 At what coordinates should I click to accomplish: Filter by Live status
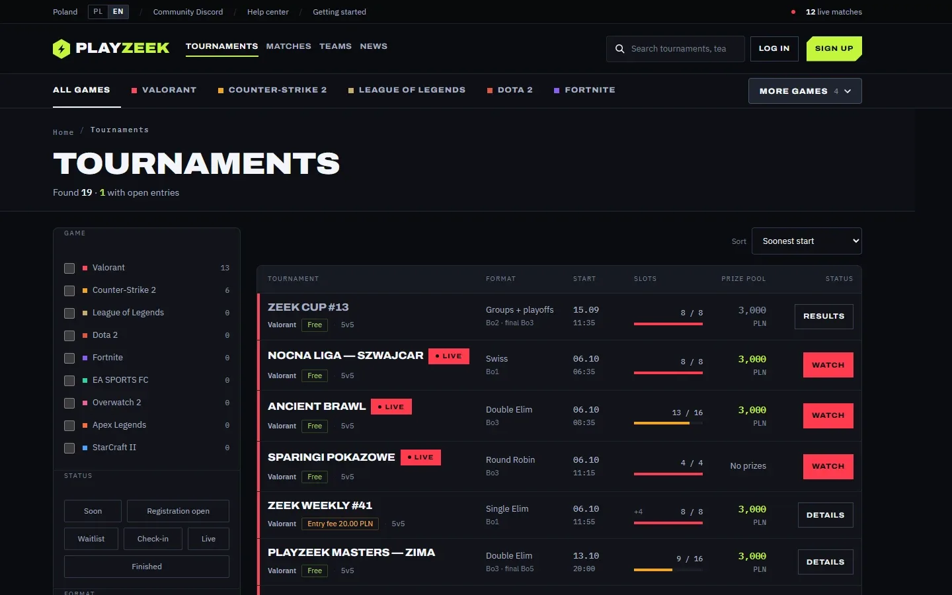(x=208, y=539)
